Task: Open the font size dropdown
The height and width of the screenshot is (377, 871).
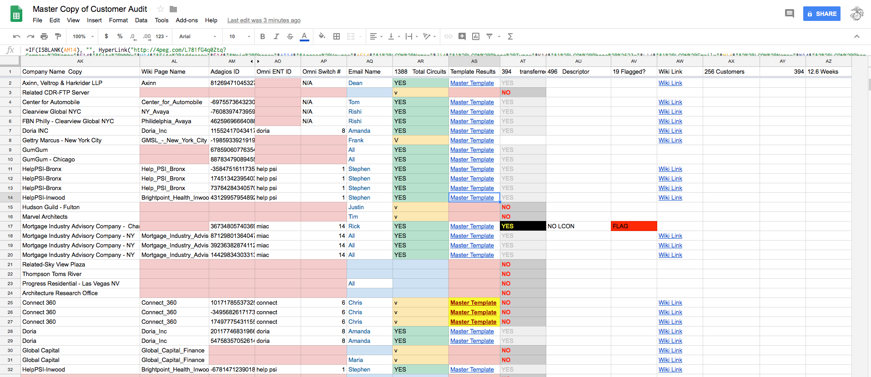Action: [x=240, y=36]
